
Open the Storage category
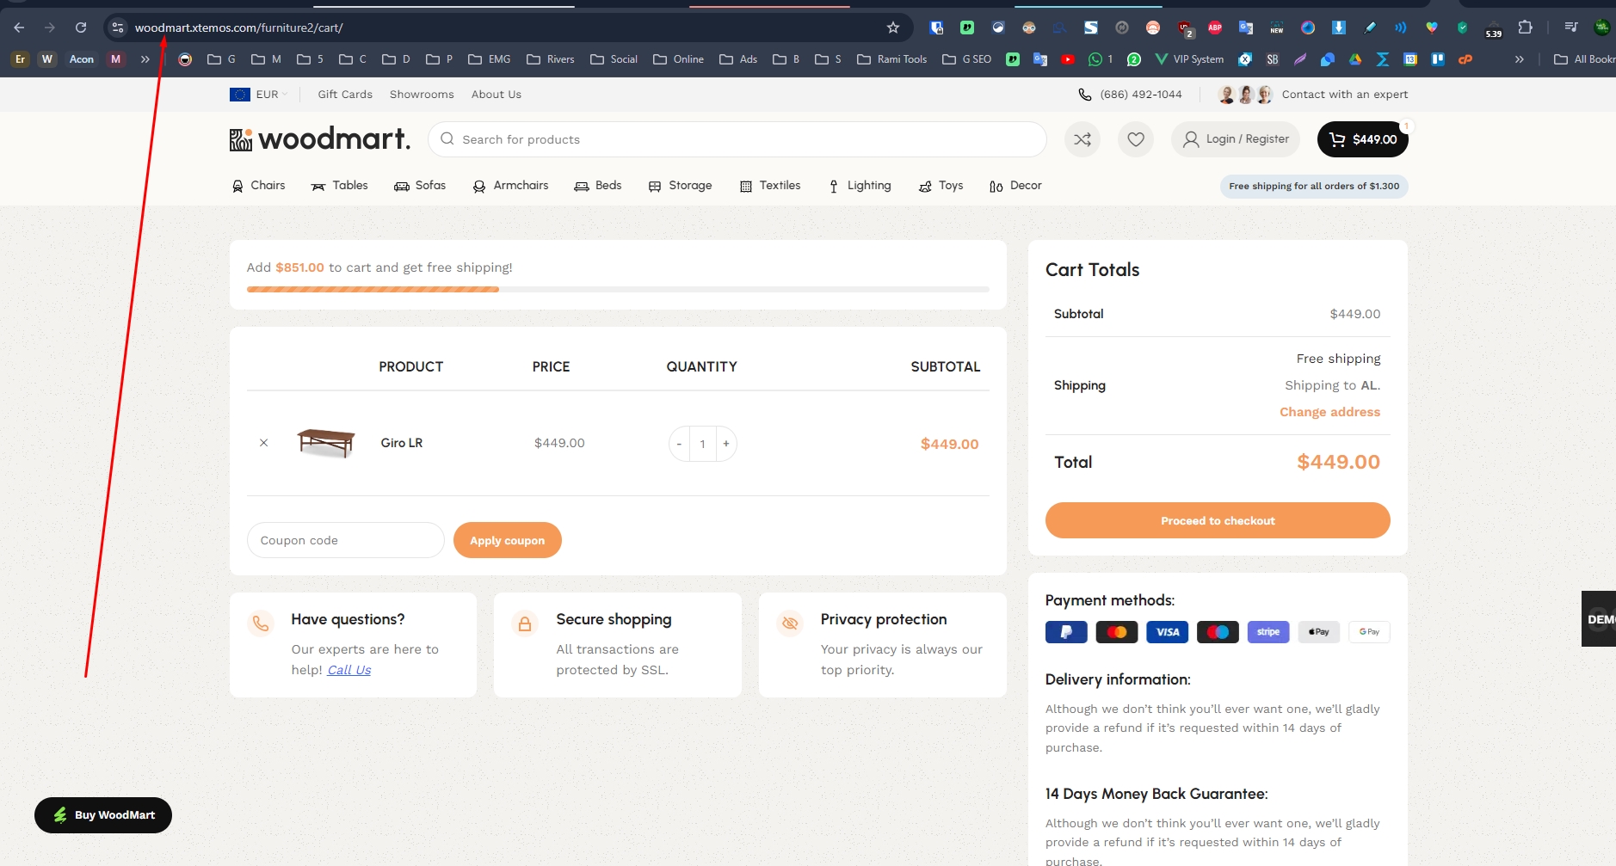coord(680,186)
